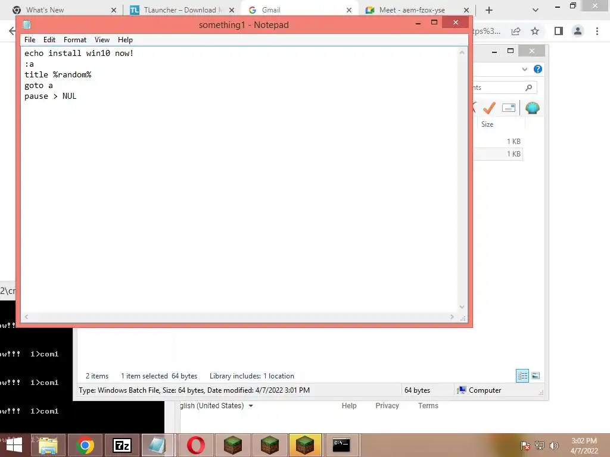Click the Computer status bar entry
The image size is (610, 457).
coord(480,390)
